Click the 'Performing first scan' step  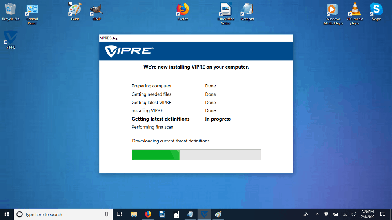(x=152, y=127)
